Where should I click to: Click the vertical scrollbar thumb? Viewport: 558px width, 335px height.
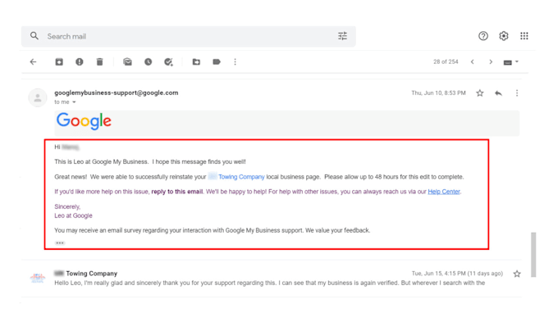click(x=533, y=255)
